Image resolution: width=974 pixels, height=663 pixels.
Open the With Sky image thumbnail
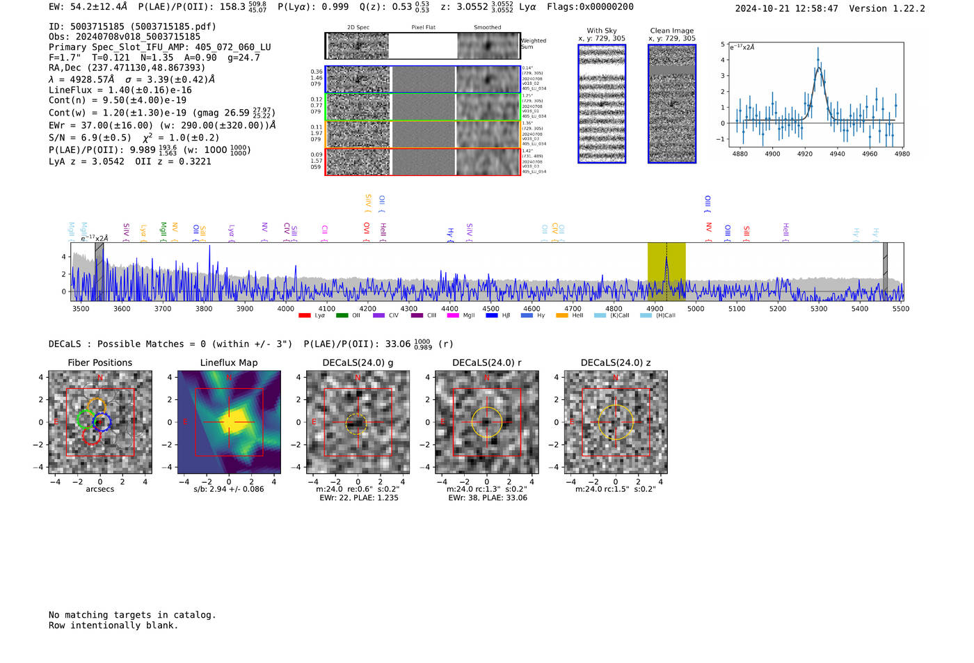coord(602,104)
